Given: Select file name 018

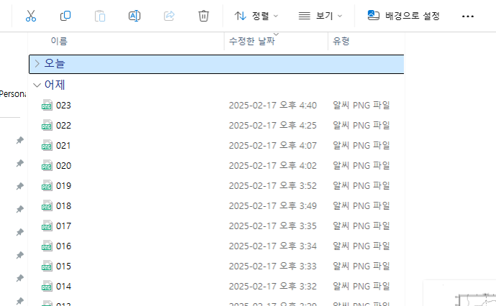Looking at the screenshot, I should (x=63, y=205).
